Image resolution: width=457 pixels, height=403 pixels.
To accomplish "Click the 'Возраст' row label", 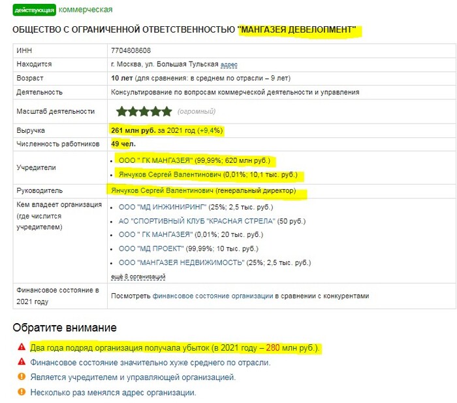I will [x=30, y=79].
